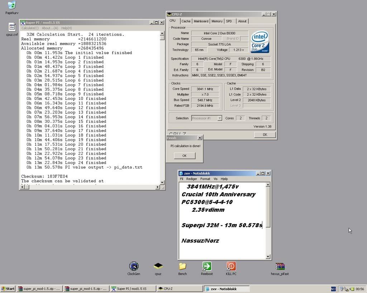Click the 'Checksum: 183F7E04' line
Screen dimensions: 367x293
pos(44,176)
